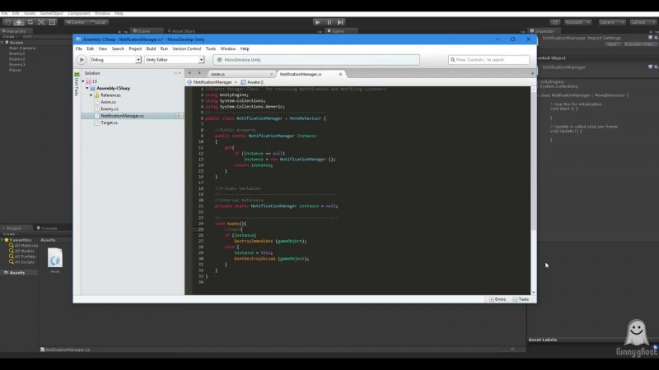Open the Build menu in MonoDevelop
This screenshot has height=370, width=659.
coord(151,49)
